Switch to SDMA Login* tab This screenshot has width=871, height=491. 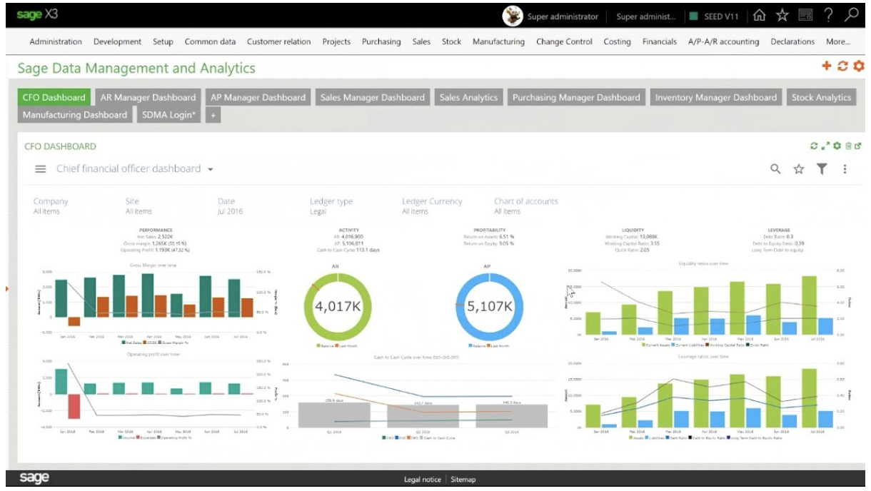168,115
